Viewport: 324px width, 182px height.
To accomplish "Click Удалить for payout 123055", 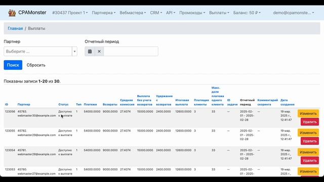I will coord(309,141).
